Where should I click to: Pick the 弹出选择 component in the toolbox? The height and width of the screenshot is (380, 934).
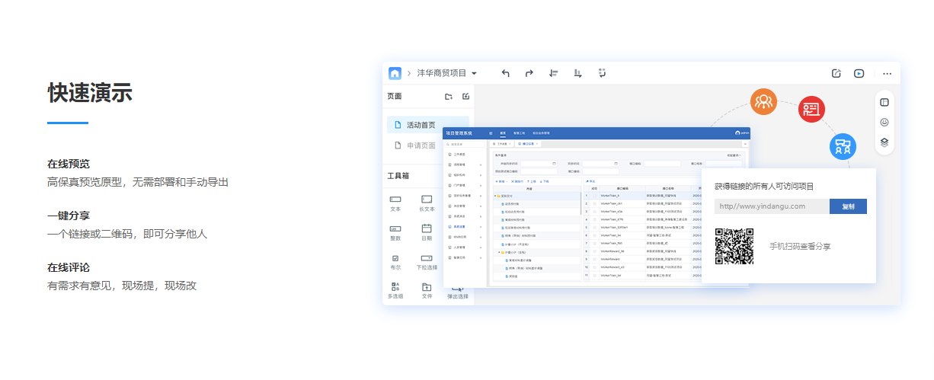pyautogui.click(x=458, y=294)
